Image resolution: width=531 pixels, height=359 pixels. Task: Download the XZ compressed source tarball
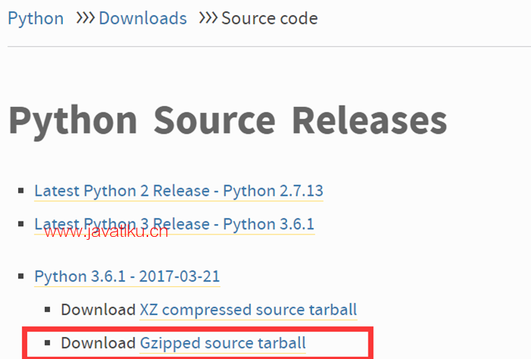[248, 310]
